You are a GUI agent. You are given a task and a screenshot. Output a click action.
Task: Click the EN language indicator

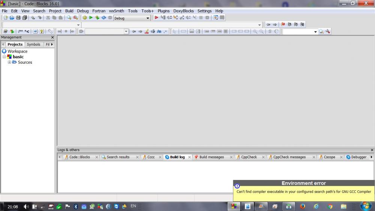133,206
